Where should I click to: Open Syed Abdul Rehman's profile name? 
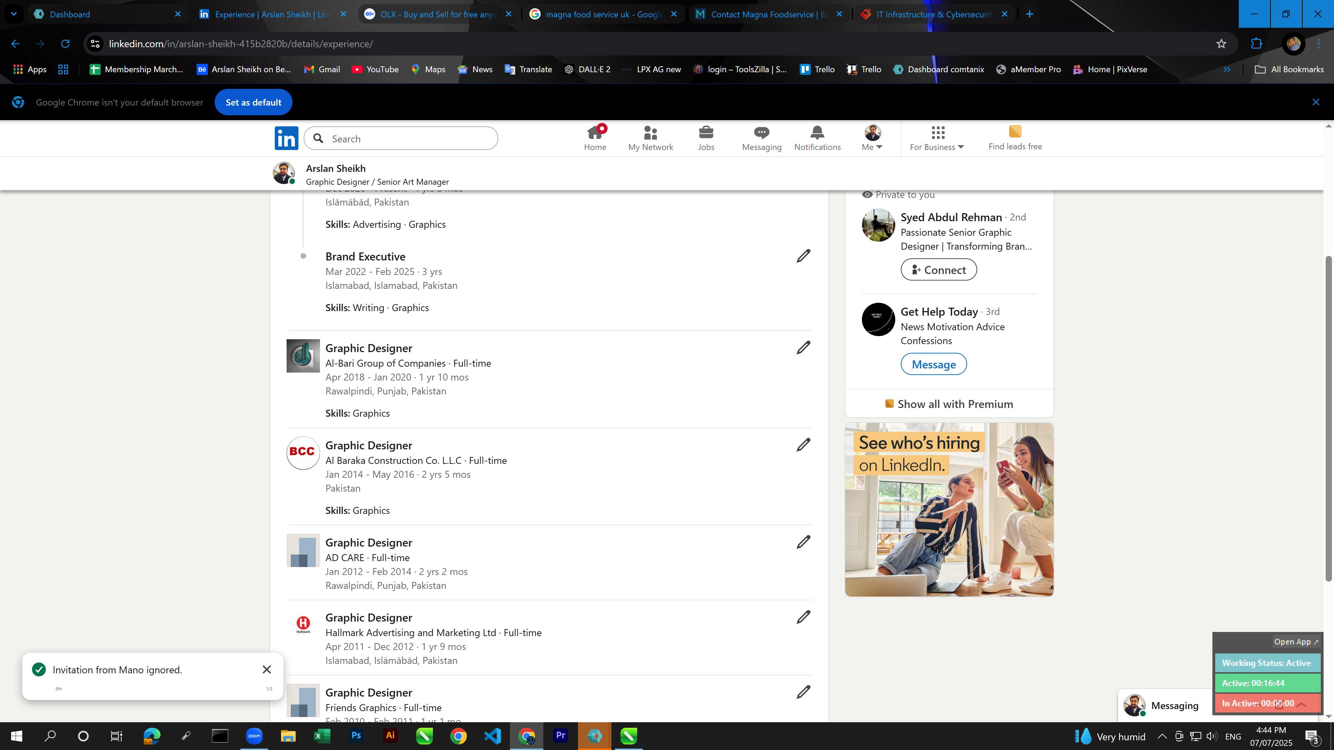(x=951, y=217)
